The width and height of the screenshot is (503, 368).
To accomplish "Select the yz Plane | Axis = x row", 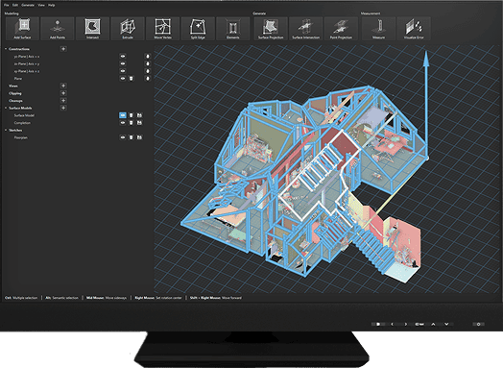I will click(27, 57).
